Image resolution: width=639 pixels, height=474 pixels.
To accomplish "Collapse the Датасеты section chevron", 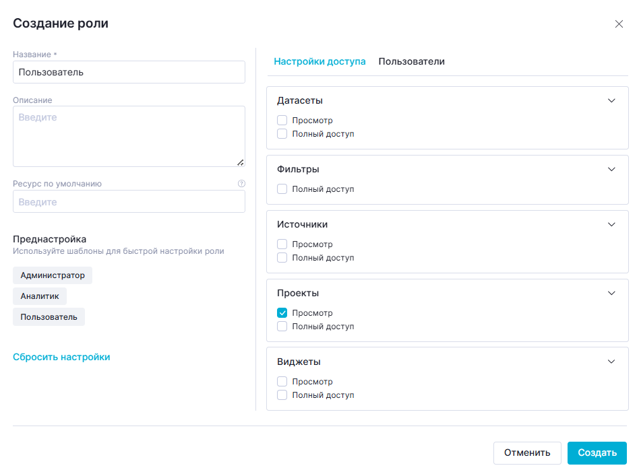I will click(611, 100).
